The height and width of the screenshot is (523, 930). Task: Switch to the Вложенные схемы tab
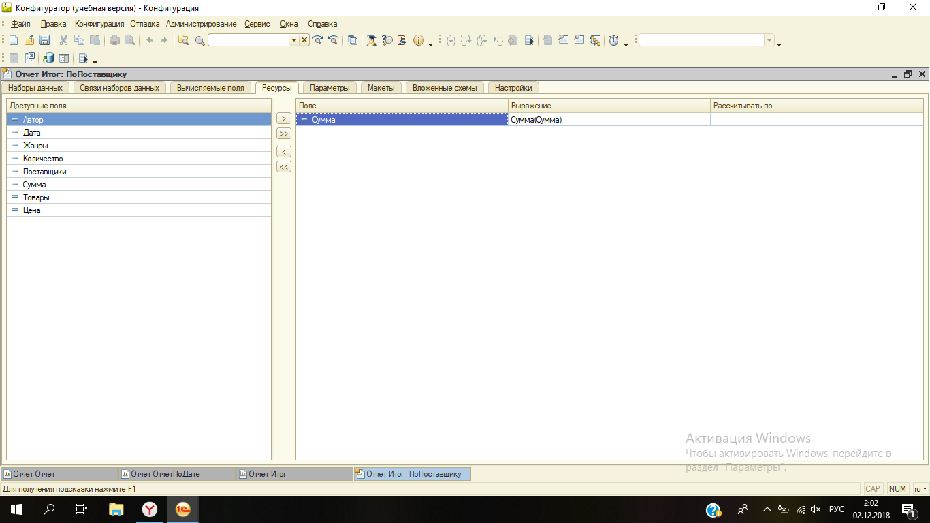445,88
